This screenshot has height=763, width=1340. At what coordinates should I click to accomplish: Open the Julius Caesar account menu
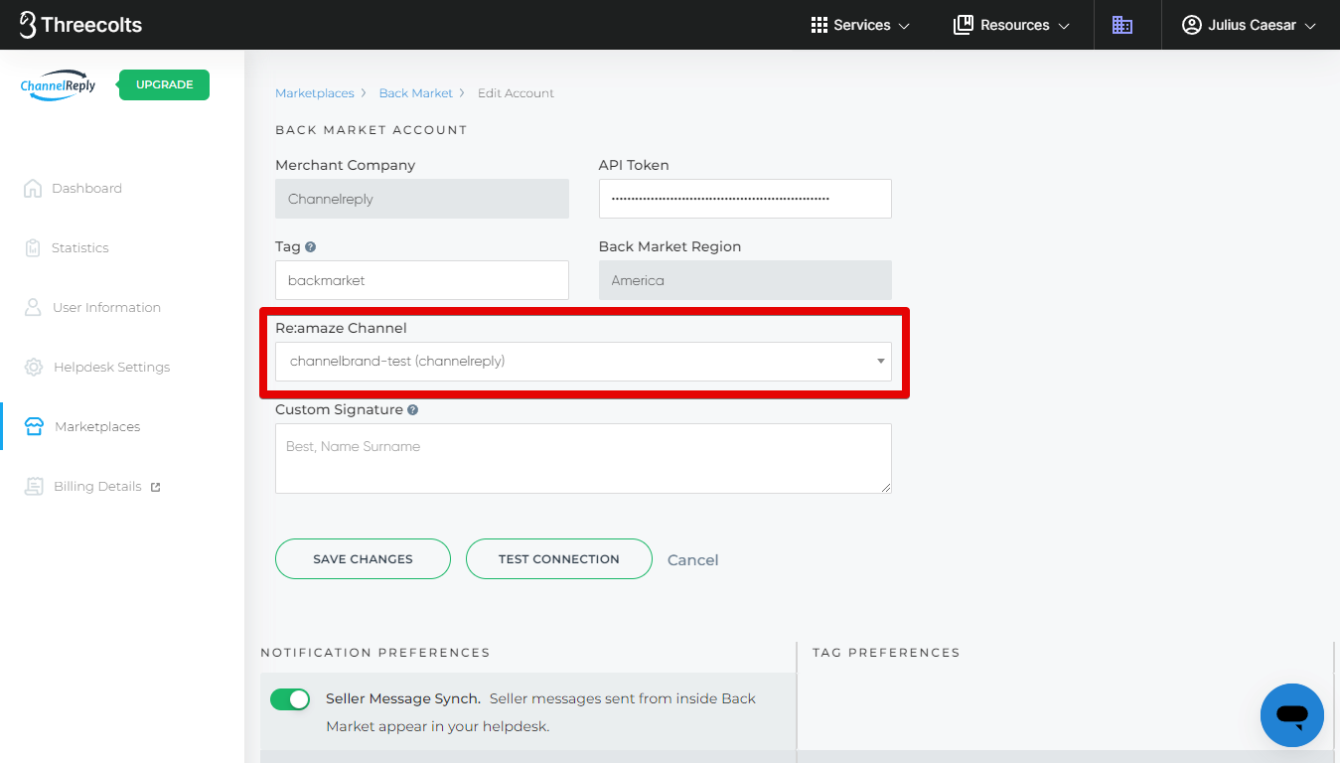pos(1249,25)
